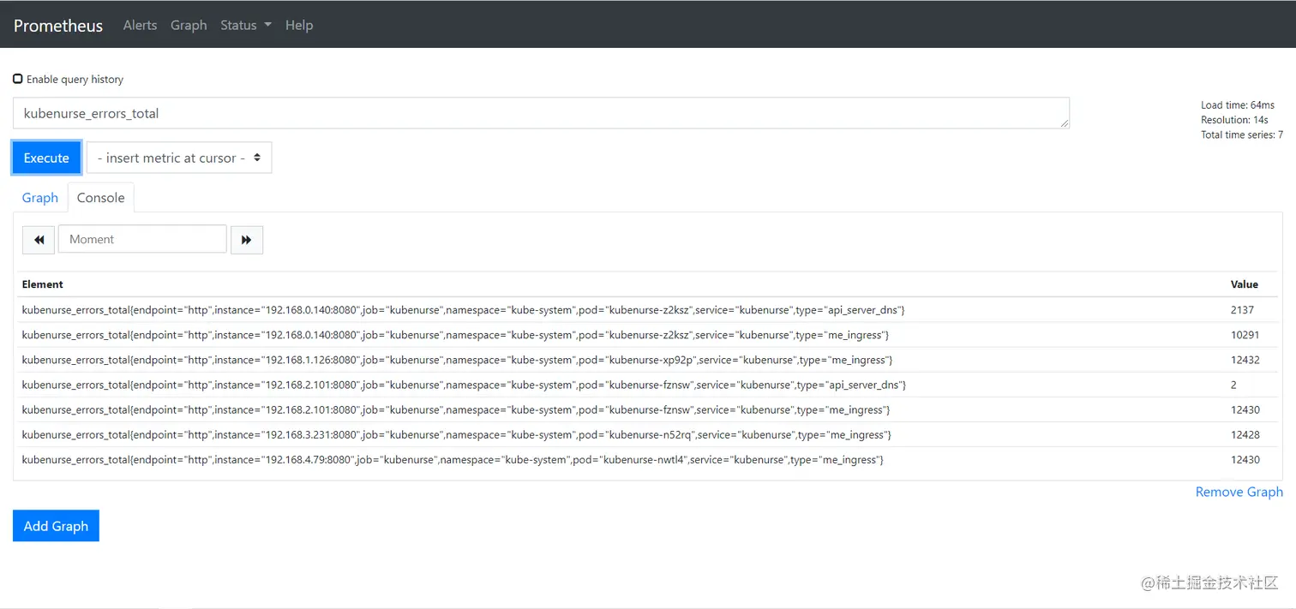1296x609 pixels.
Task: Click the Prometheus brand link
Action: 58,26
